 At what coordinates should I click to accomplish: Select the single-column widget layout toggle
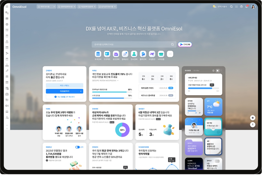(221, 71)
